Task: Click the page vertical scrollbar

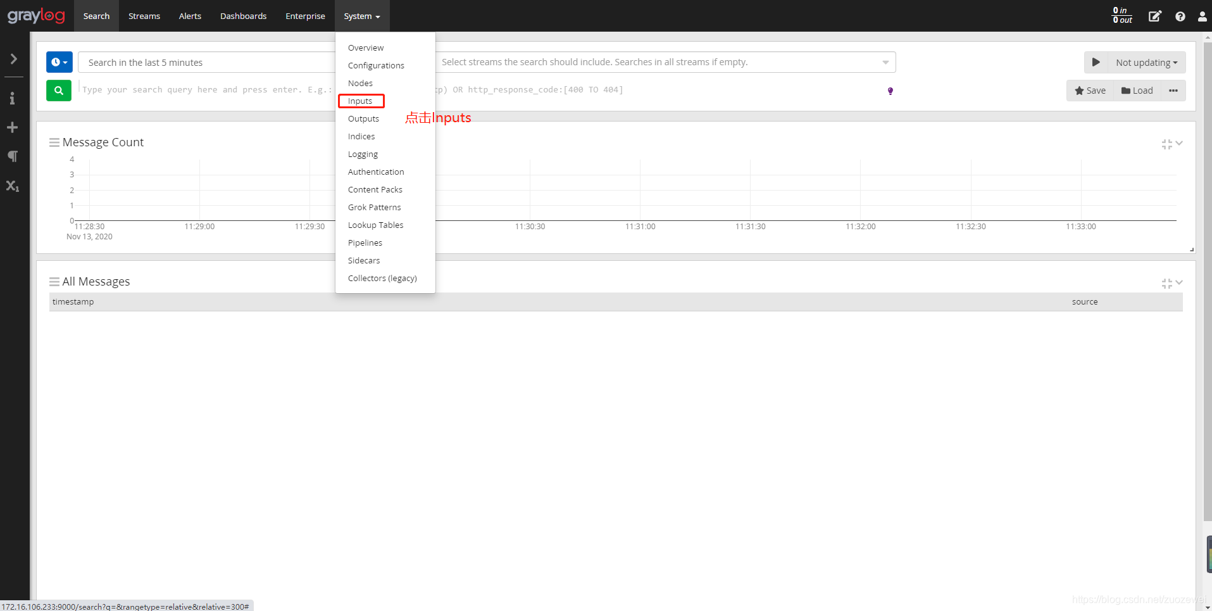Action: click(x=1208, y=282)
